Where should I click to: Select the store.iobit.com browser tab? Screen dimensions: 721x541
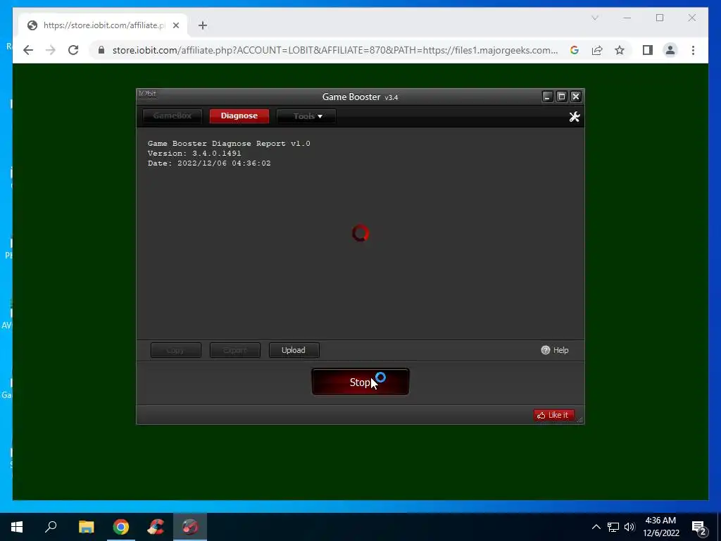[104, 25]
